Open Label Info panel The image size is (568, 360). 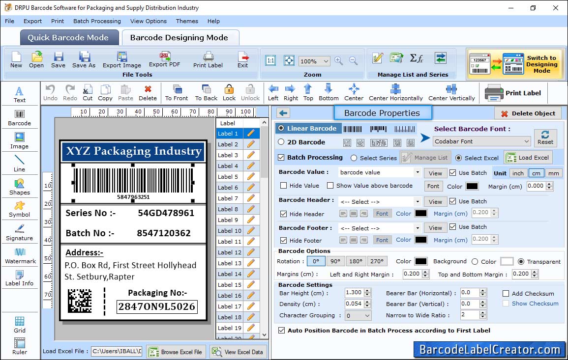(20, 278)
